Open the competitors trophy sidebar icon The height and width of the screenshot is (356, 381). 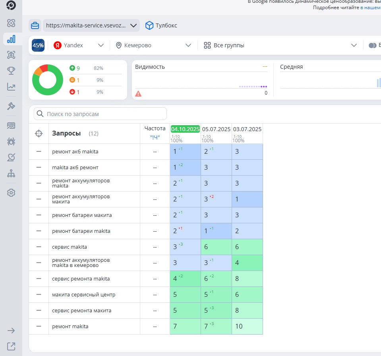point(11,71)
